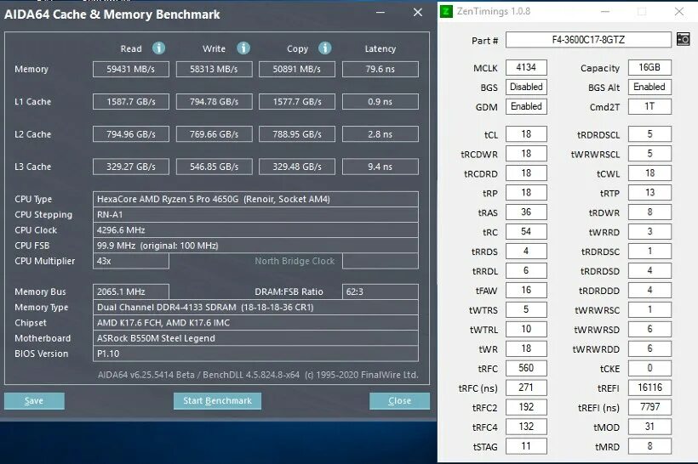Click the ZenTimings green app icon
698x464 pixels.
(446, 11)
